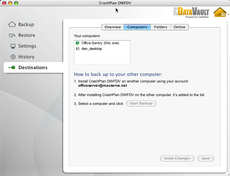Click green status dot beside Office-Sentry

pyautogui.click(x=77, y=43)
